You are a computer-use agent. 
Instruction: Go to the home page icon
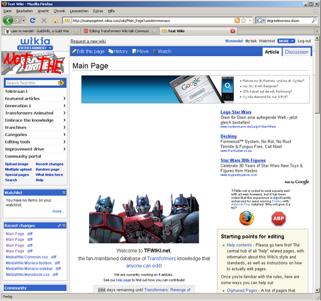pos(55,20)
